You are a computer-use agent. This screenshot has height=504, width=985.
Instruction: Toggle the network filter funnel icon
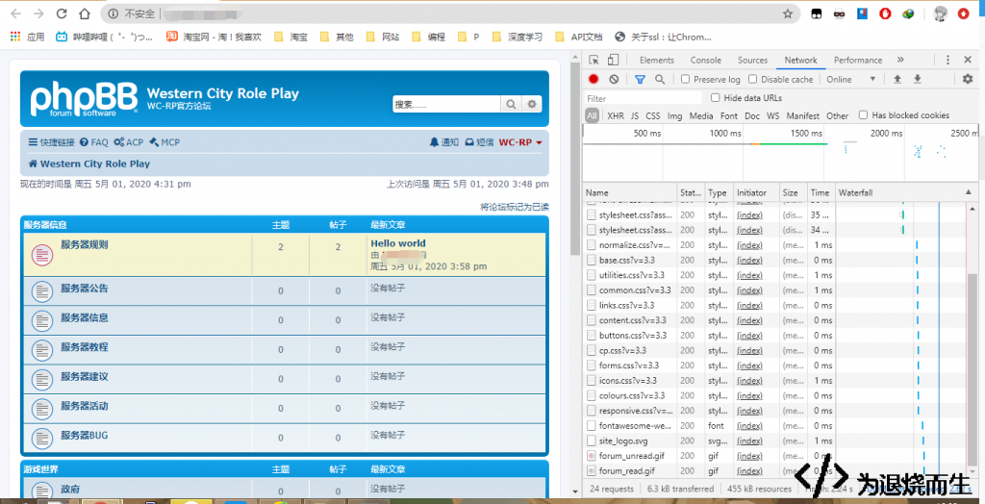(640, 79)
